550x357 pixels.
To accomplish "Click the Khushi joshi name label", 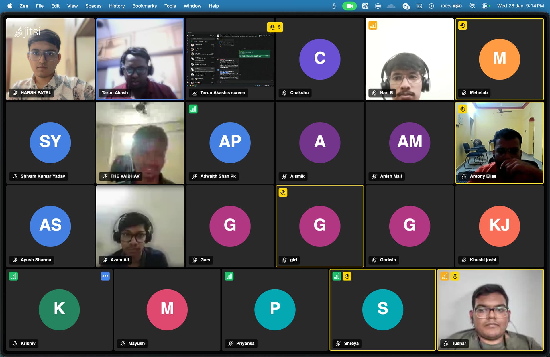I will (x=483, y=260).
